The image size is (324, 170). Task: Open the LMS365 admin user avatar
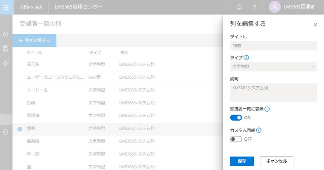275,7
